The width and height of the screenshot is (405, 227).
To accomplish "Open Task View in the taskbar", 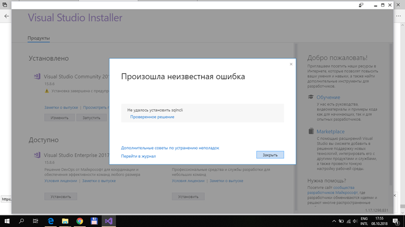I will (36, 221).
